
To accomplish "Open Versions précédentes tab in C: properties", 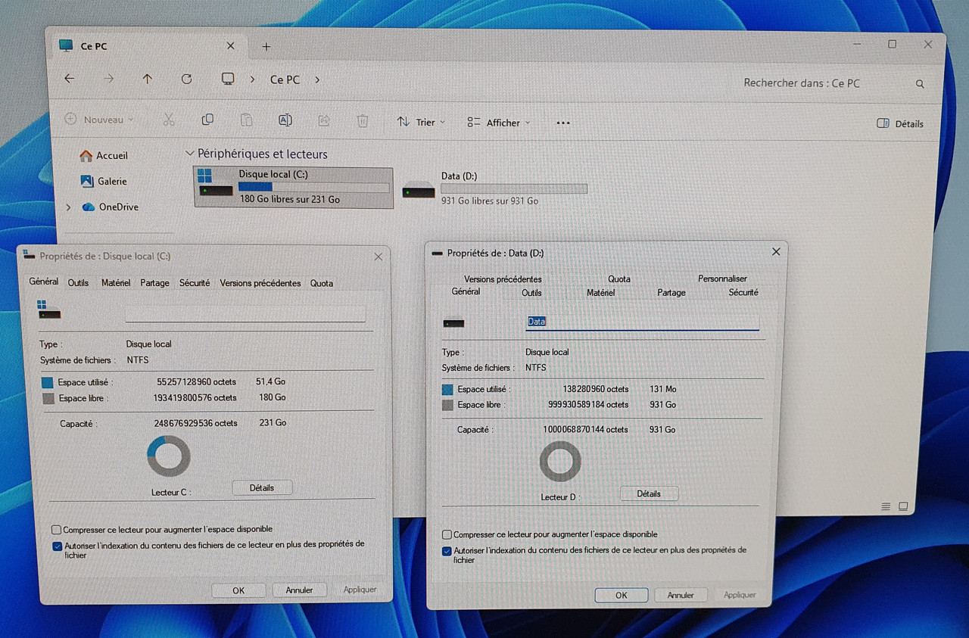I will click(x=260, y=283).
